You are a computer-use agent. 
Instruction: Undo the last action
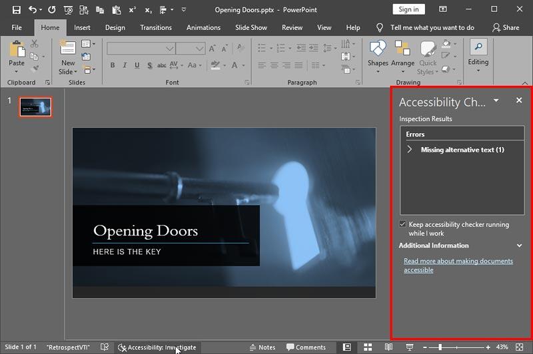tap(32, 10)
